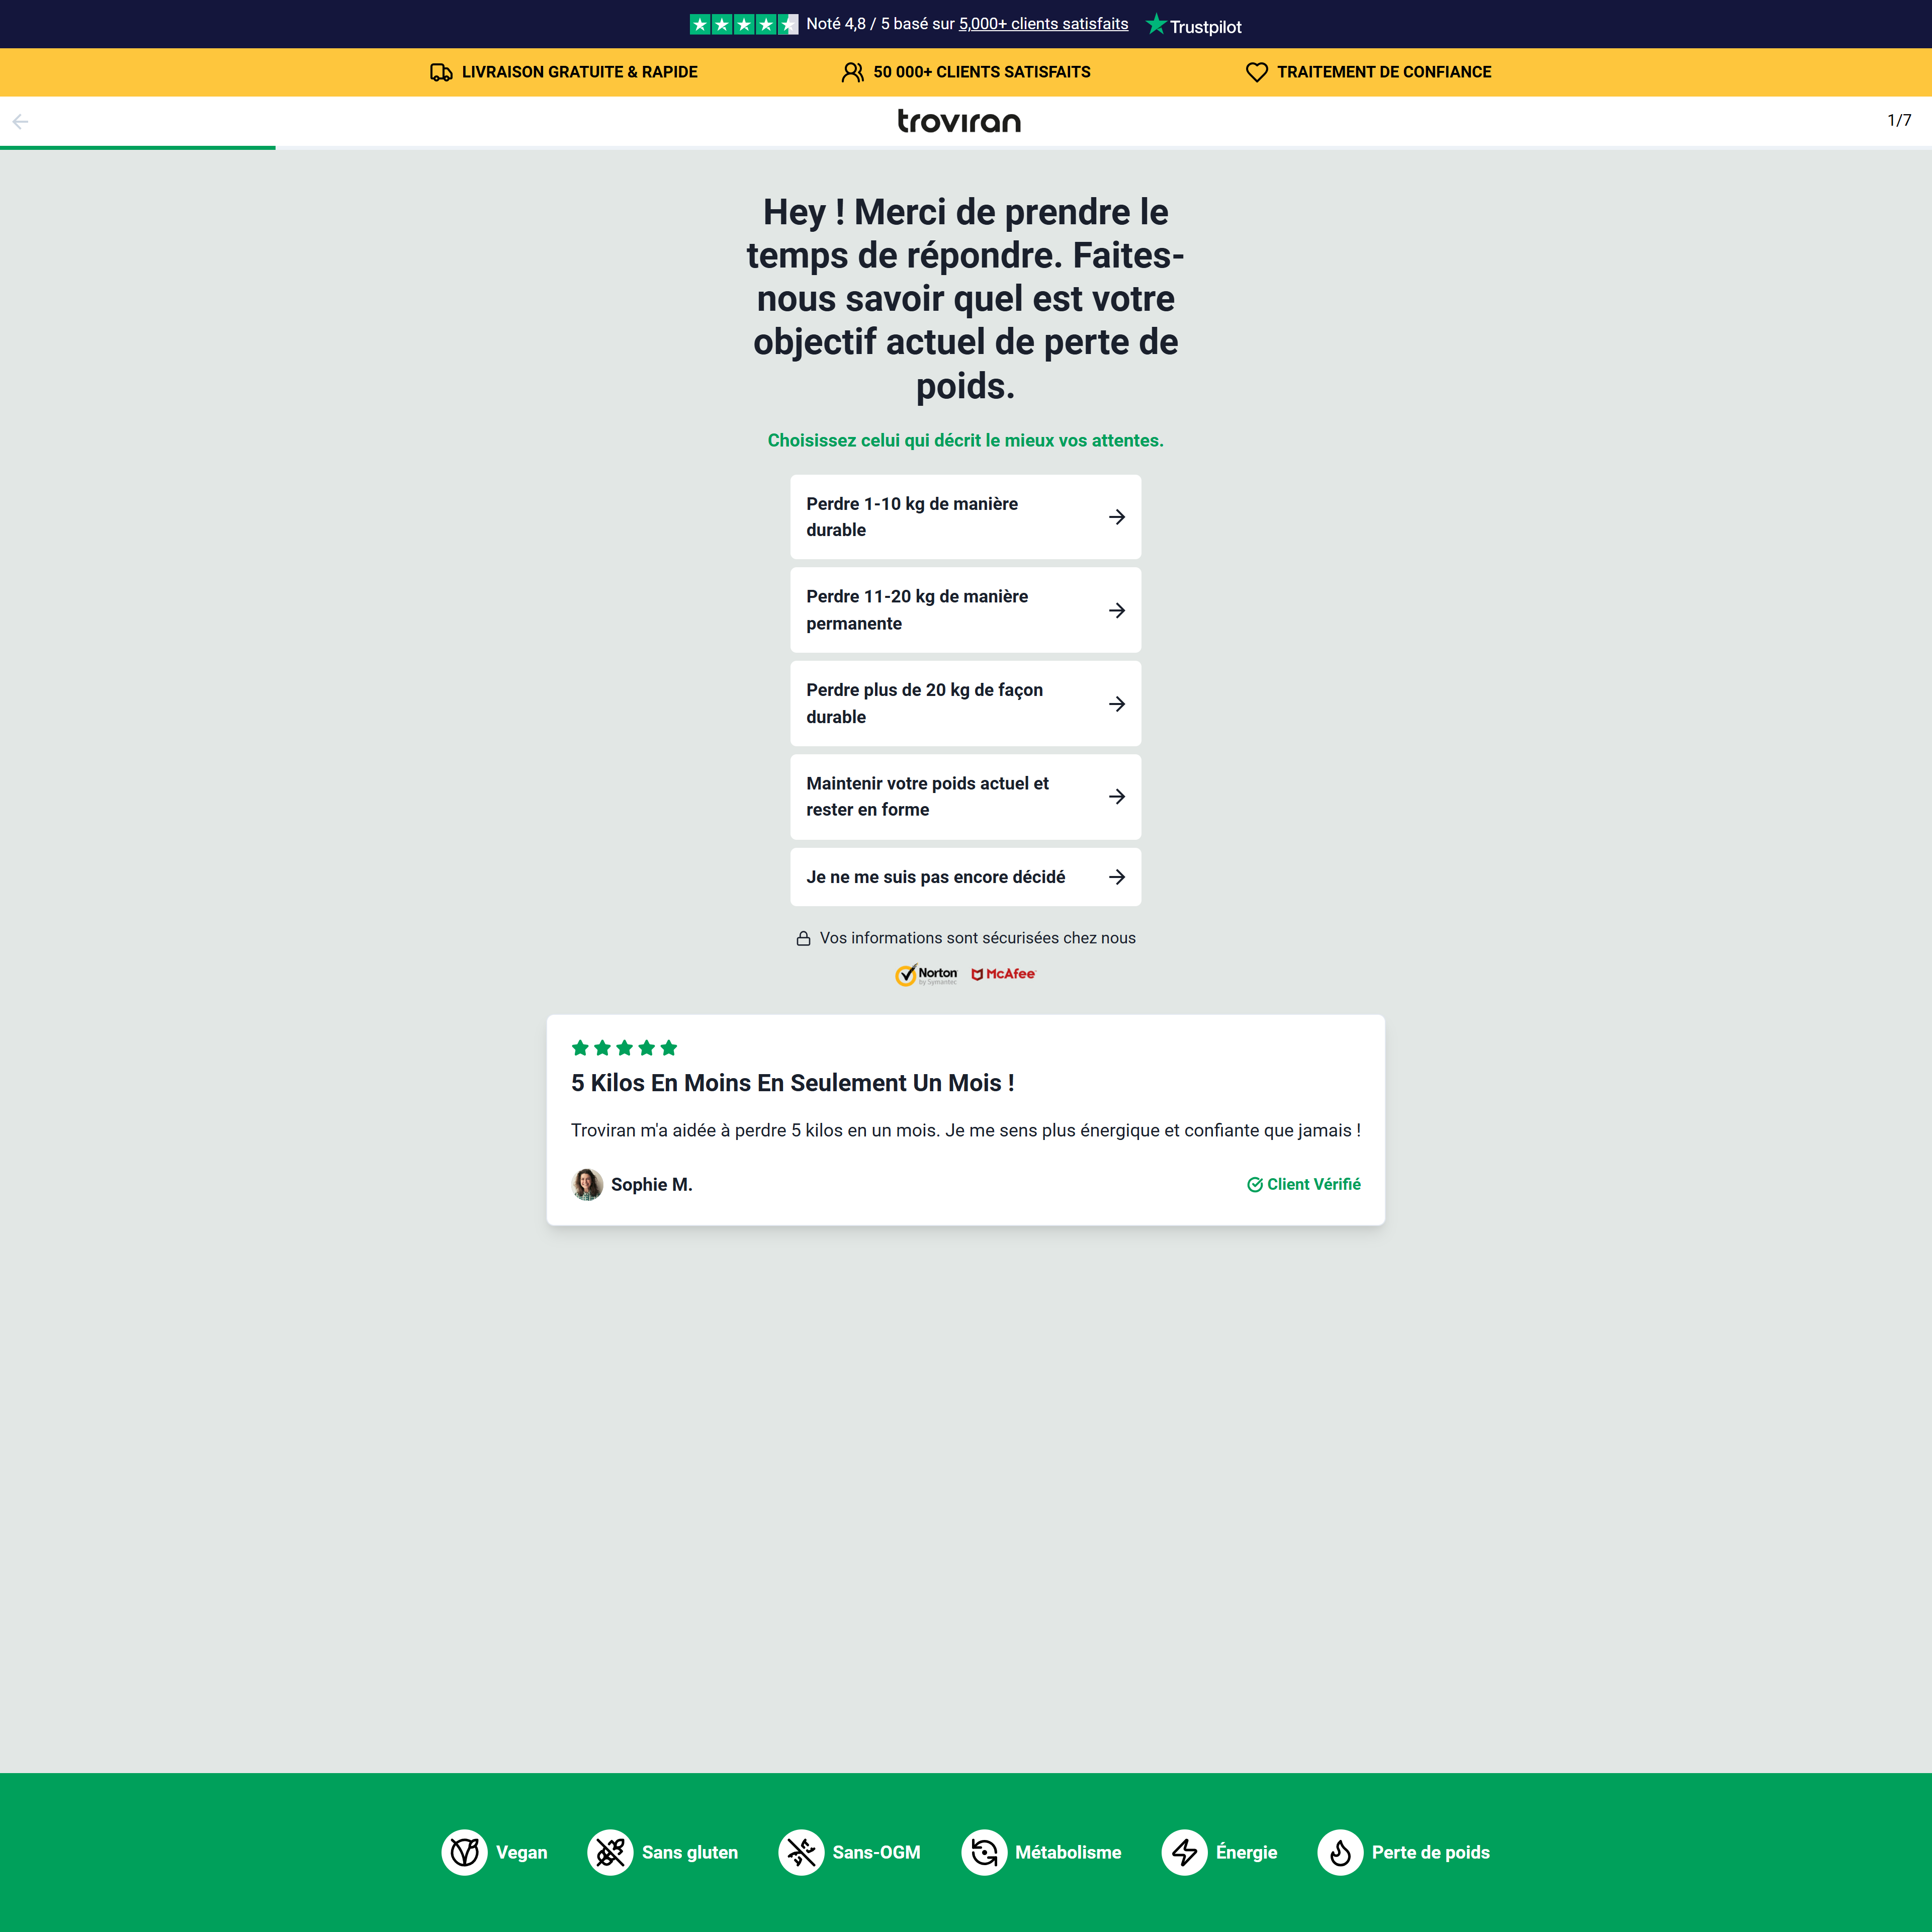Click the back arrow icon
Screen dimensions: 1932x1932
[x=20, y=122]
